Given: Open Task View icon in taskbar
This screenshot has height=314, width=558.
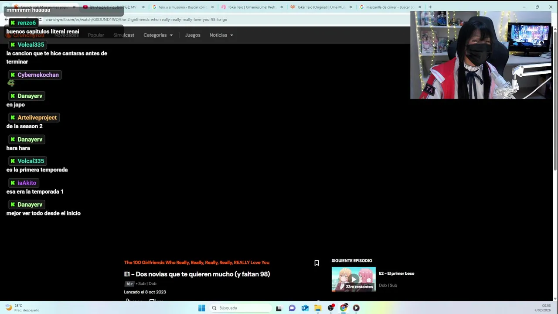Looking at the screenshot, I should click(x=279, y=308).
